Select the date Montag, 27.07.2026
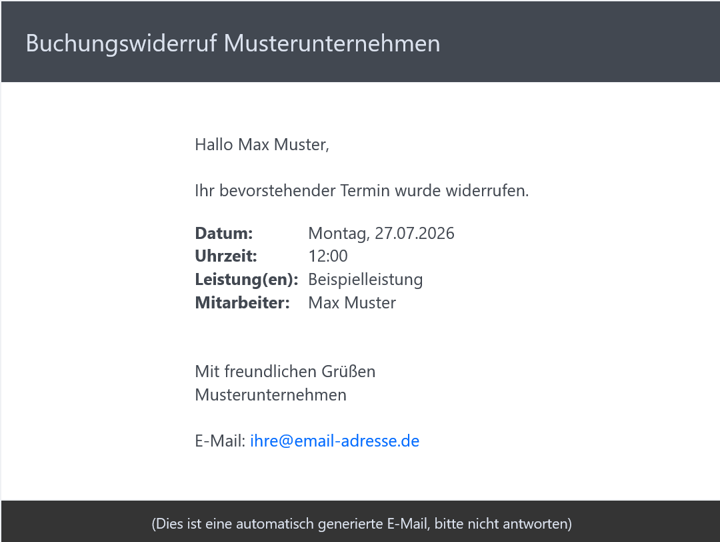This screenshot has height=542, width=720. point(381,233)
